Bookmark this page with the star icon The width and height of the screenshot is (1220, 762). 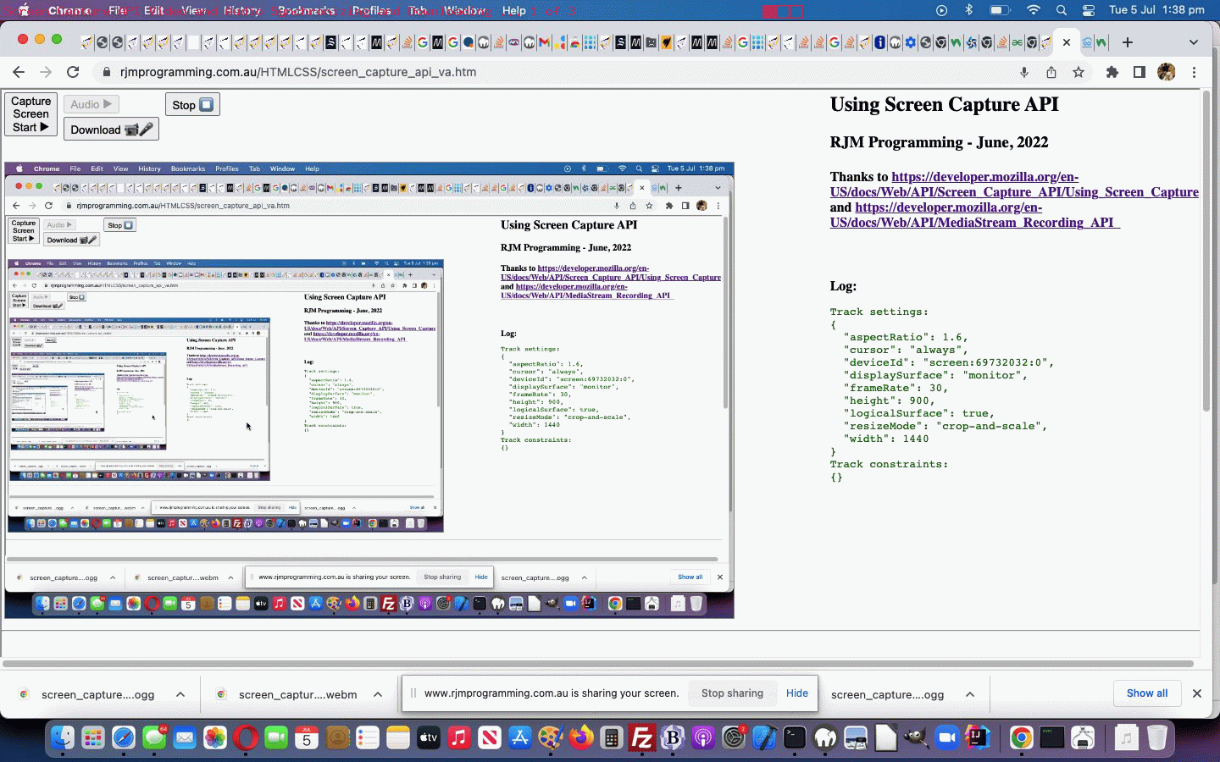(1079, 72)
